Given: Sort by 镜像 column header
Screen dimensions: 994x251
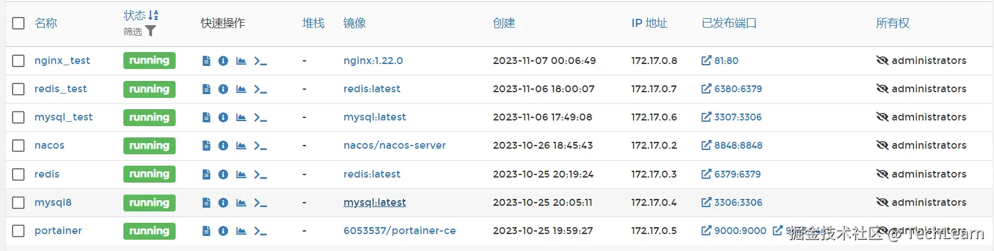Looking at the screenshot, I should (x=354, y=23).
